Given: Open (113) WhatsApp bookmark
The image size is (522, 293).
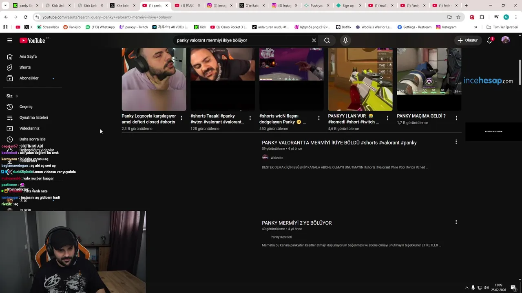Looking at the screenshot, I should coord(100,27).
